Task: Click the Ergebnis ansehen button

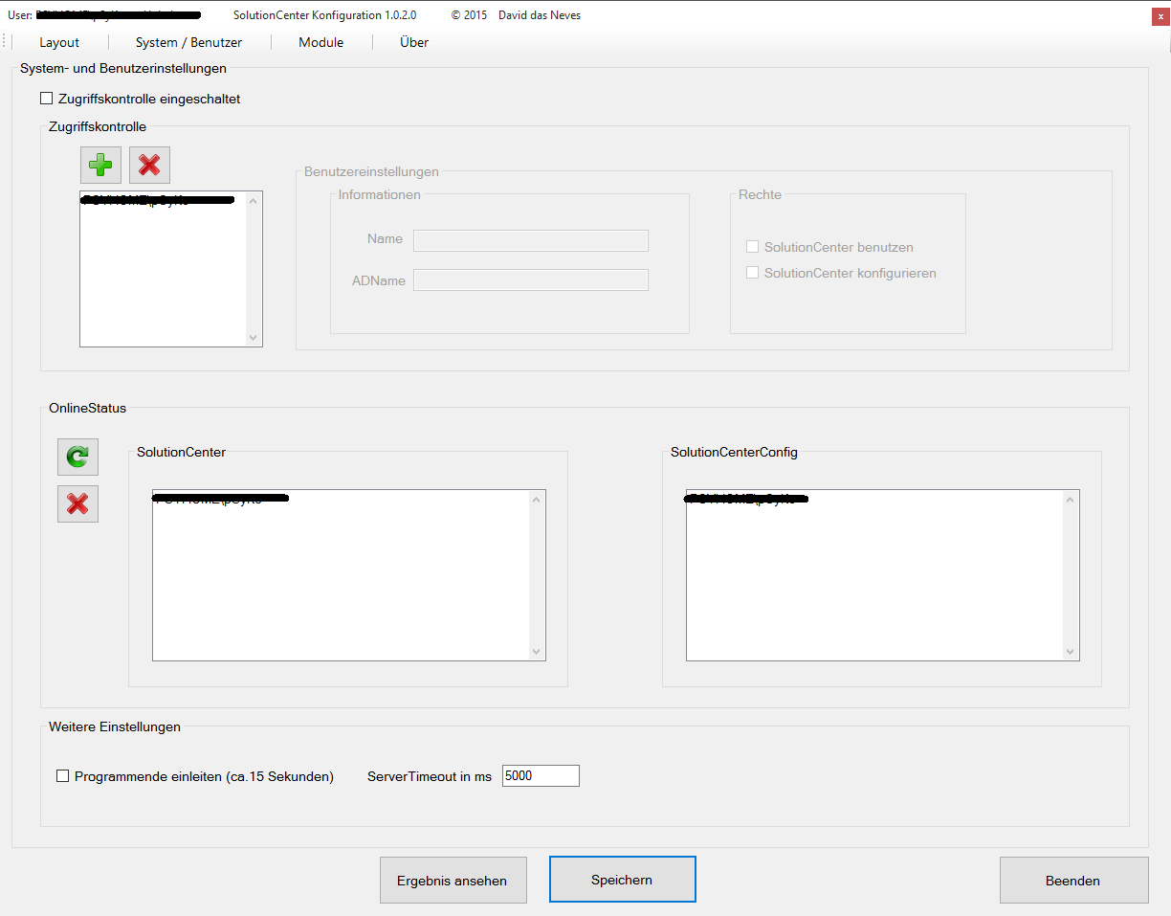Action: [x=453, y=881]
